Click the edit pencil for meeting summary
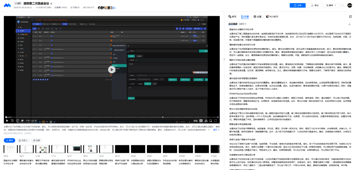Viewport: 354px width, 170px height. 350,24
